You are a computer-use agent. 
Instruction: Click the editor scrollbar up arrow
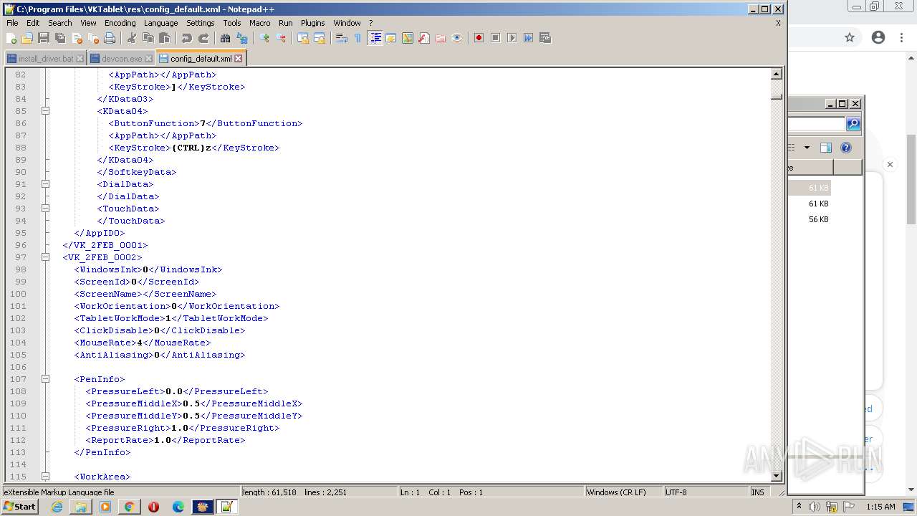coord(777,74)
